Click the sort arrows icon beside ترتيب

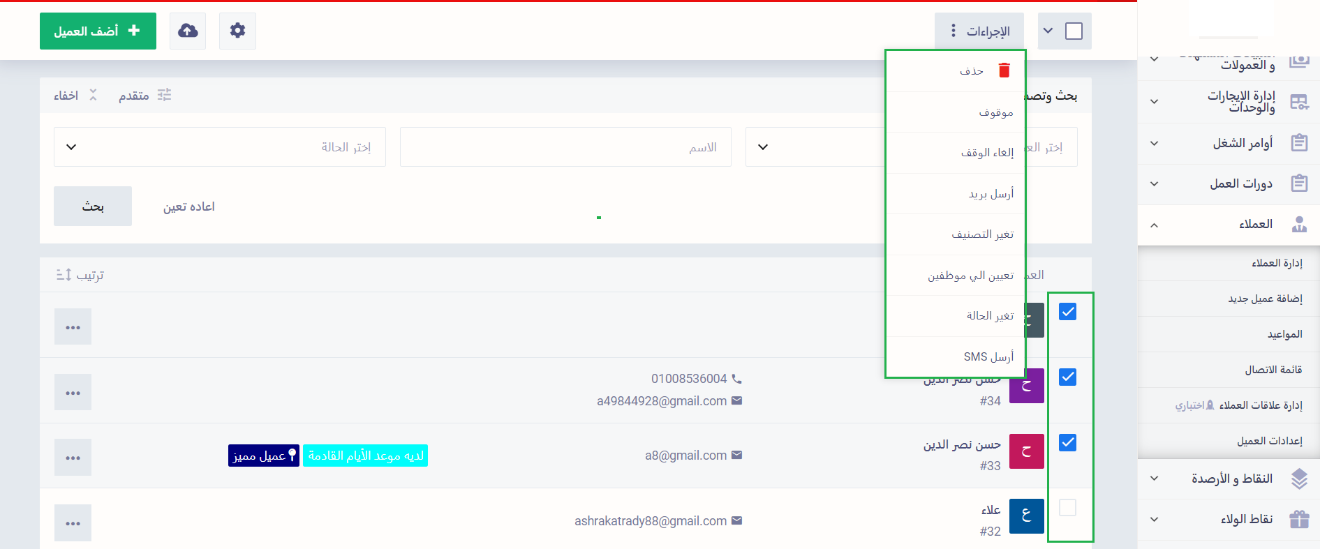click(x=64, y=275)
